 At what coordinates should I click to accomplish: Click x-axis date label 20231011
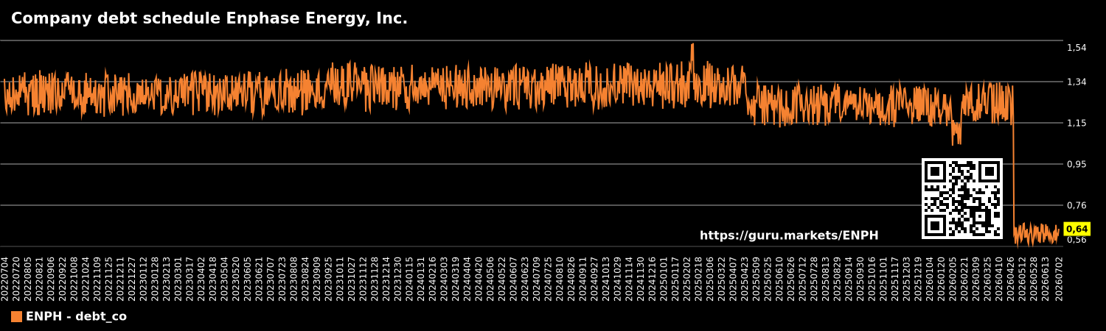341,279
